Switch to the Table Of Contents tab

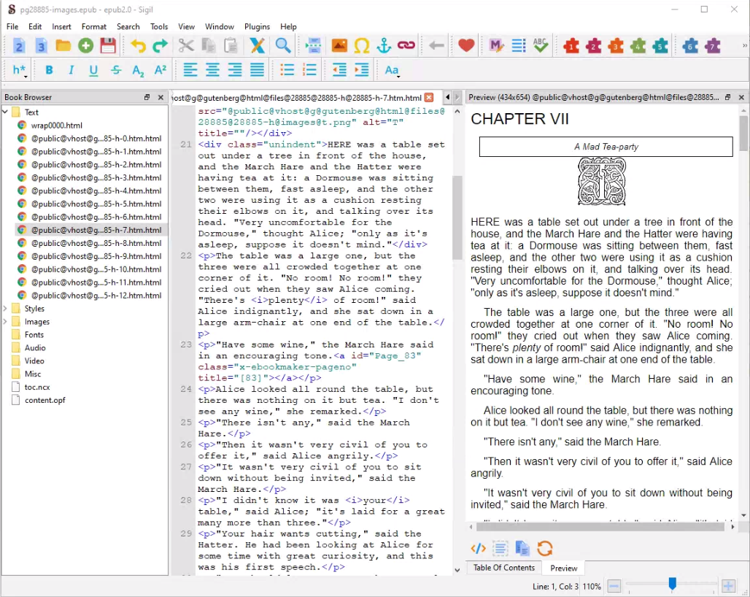[503, 568]
